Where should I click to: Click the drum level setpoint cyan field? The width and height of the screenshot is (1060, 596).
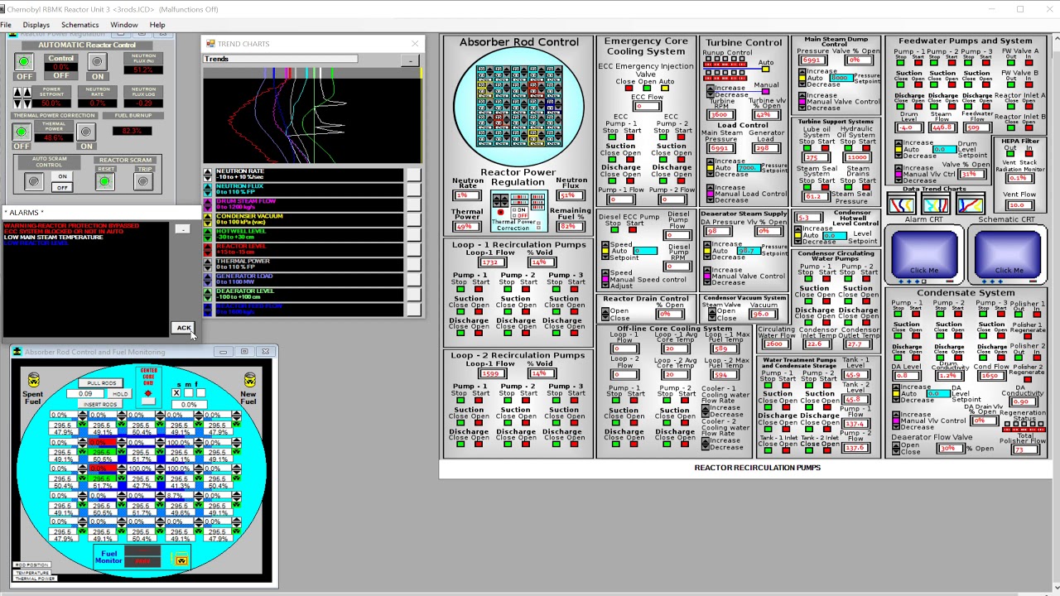click(x=944, y=149)
